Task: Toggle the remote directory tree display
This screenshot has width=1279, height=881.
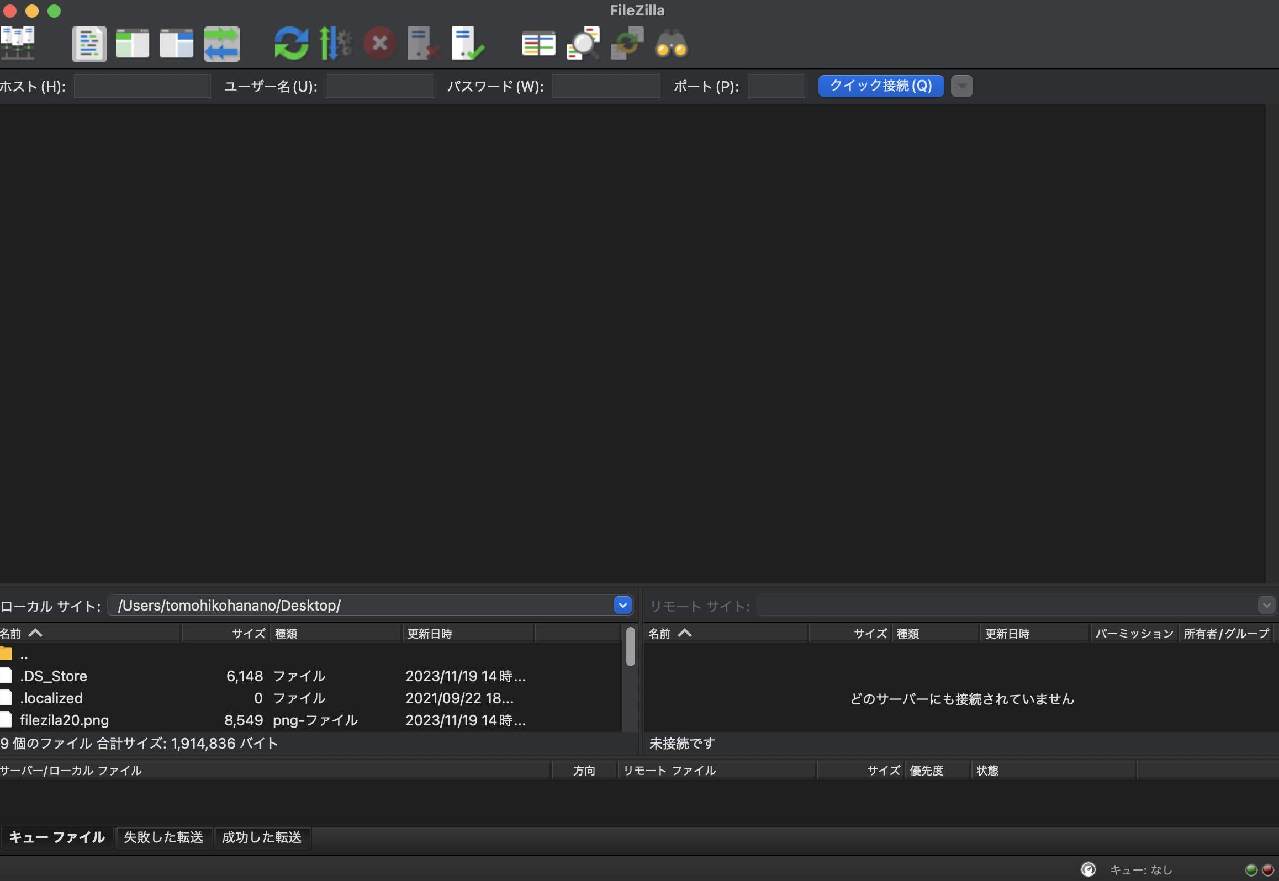Action: (x=177, y=44)
